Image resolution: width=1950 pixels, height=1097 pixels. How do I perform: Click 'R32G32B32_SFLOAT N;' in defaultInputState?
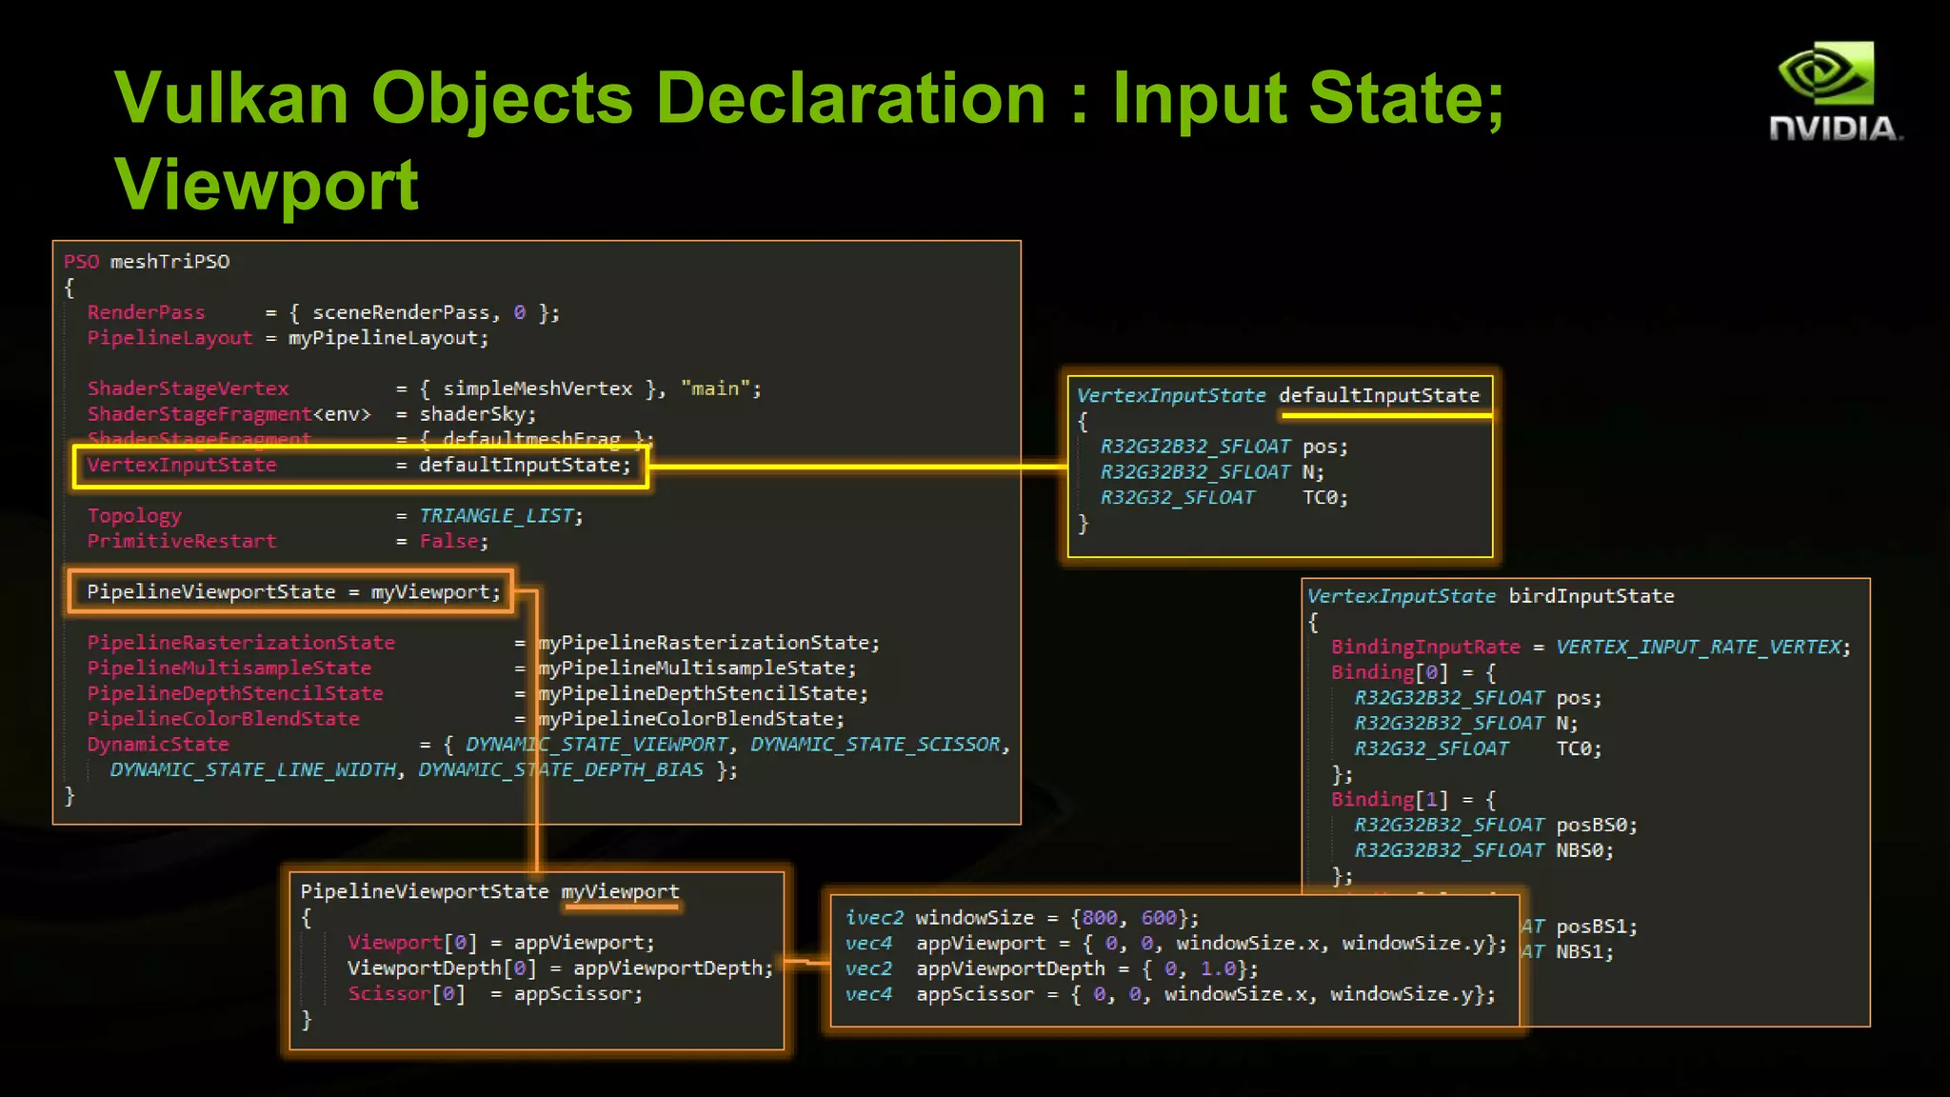coord(1212,472)
